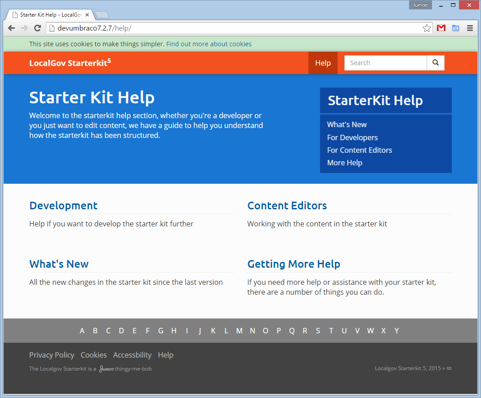
Task: Open More Help in sidebar menu
Action: click(x=345, y=163)
